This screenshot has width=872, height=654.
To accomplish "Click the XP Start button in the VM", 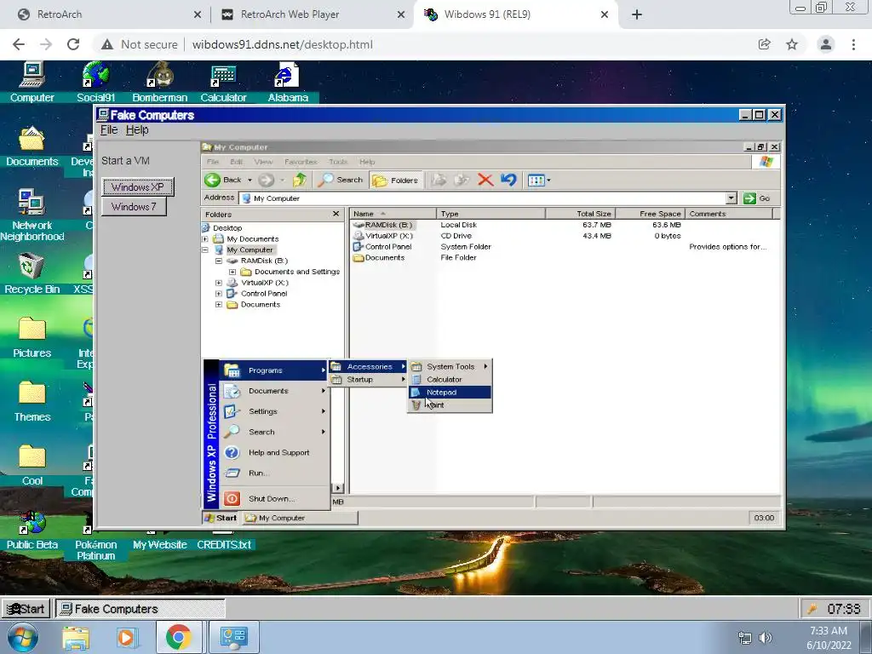I will (x=221, y=518).
